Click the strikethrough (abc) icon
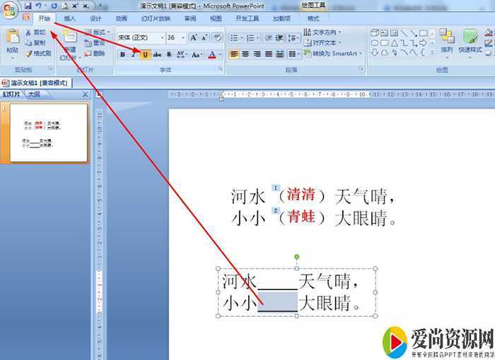This screenshot has height=360, width=495. pyautogui.click(x=157, y=54)
